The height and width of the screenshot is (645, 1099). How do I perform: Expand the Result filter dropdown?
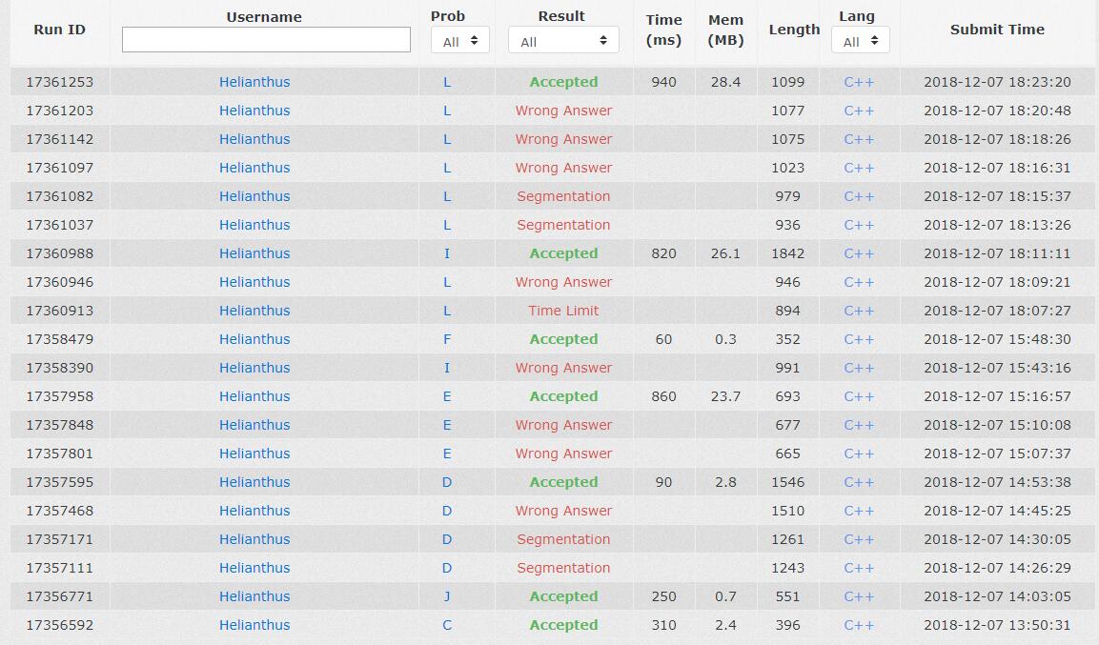click(563, 41)
